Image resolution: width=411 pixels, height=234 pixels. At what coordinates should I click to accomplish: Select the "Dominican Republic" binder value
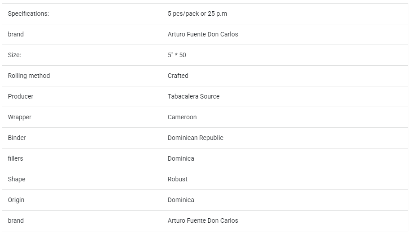(x=195, y=138)
